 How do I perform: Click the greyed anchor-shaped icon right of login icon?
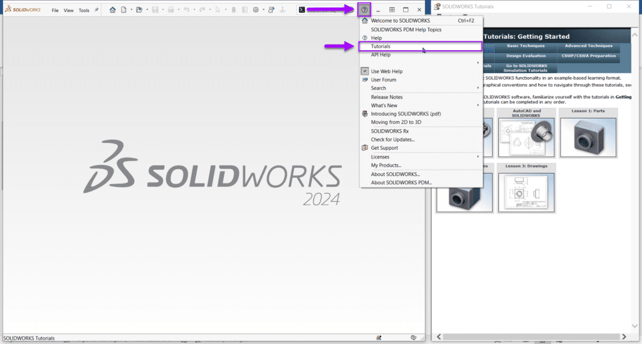click(283, 10)
